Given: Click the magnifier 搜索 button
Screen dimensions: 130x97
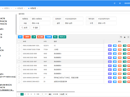Looking at the screenshot, I should 24,28.
